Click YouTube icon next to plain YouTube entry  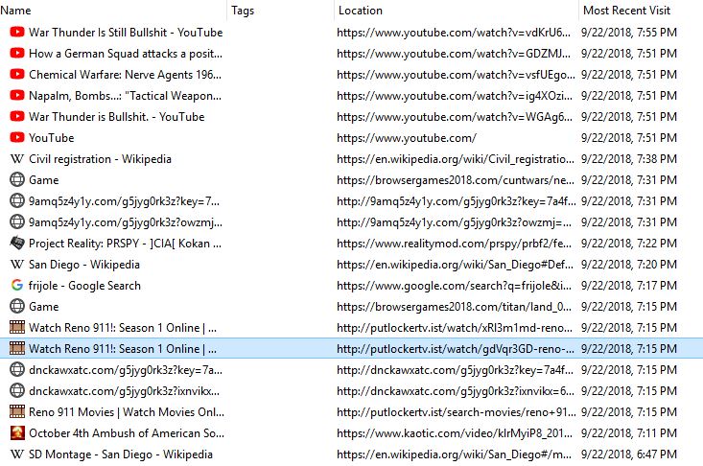17,137
